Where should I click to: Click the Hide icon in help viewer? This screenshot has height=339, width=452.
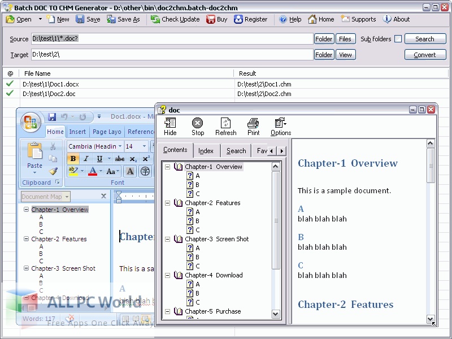coord(170,124)
